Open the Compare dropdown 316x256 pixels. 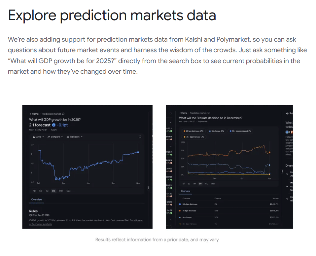click(54, 137)
